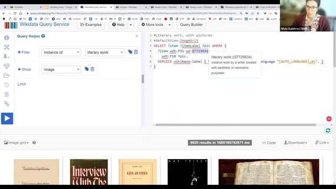Open the Image grid view dropdown
The height and width of the screenshot is (189, 336).
coord(16,142)
